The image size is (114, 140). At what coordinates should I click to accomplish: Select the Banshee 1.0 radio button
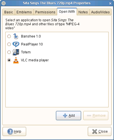coord(9,36)
